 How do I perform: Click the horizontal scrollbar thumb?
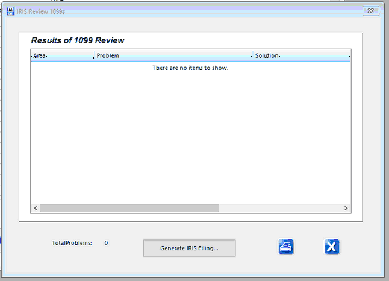[129, 208]
